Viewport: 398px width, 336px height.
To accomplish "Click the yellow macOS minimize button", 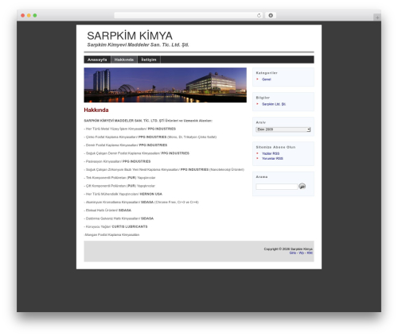I will coord(29,15).
